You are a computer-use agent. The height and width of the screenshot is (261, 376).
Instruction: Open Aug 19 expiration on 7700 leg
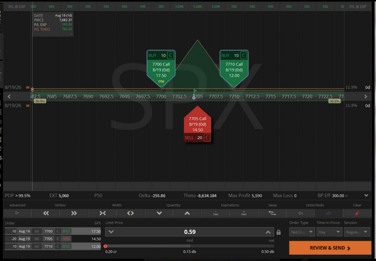click(x=25, y=231)
